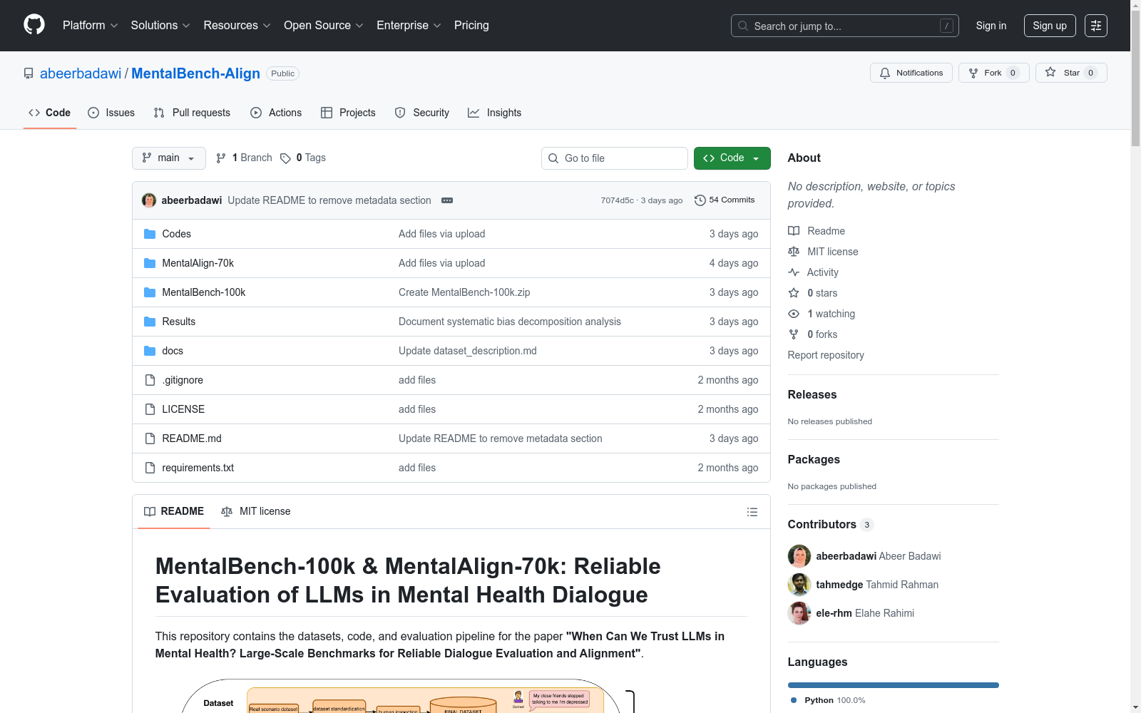This screenshot has height=713, width=1141.
Task: Click abeerbadawi's contributor avatar in sidebar
Action: [x=799, y=556]
